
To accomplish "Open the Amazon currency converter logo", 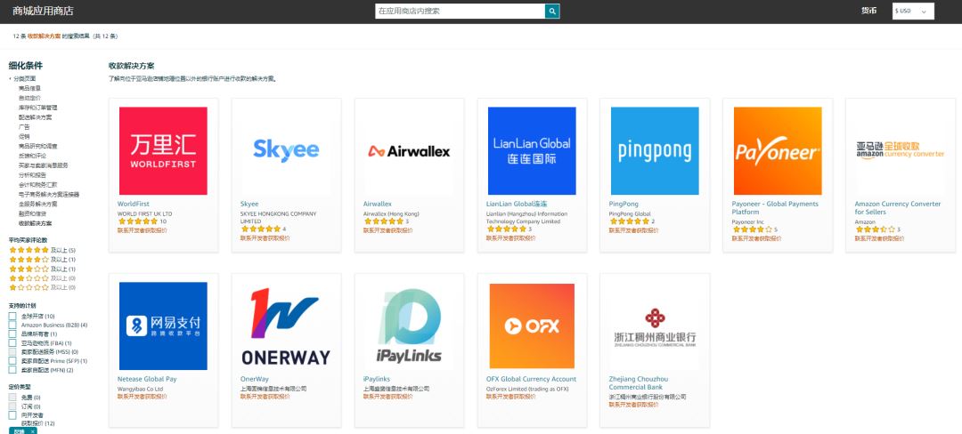I will tap(900, 150).
